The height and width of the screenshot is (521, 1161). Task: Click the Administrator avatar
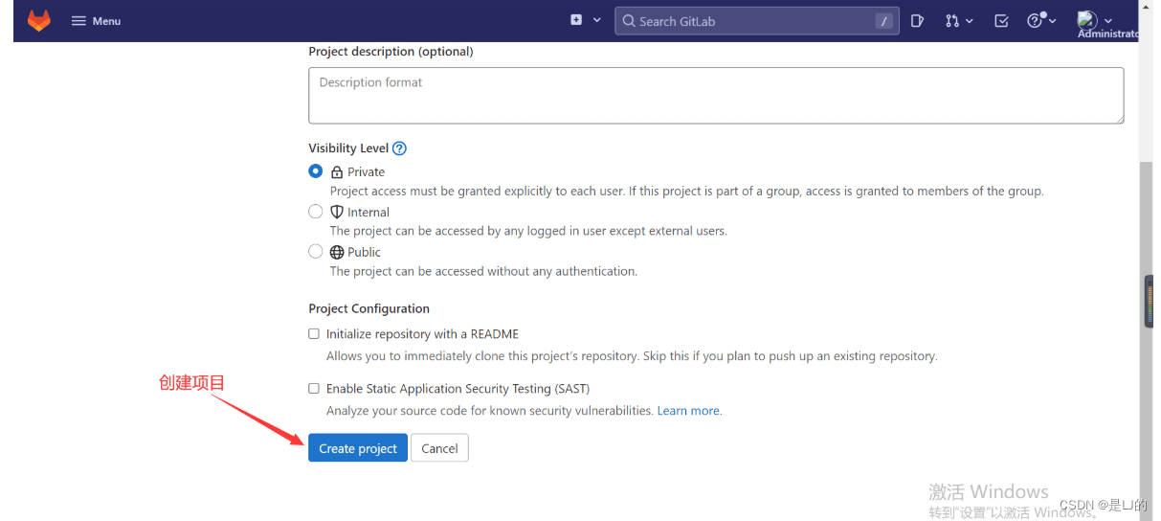click(x=1086, y=19)
